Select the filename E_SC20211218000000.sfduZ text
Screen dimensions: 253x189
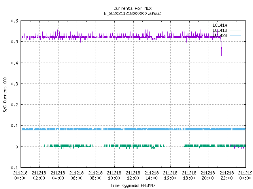132,13
